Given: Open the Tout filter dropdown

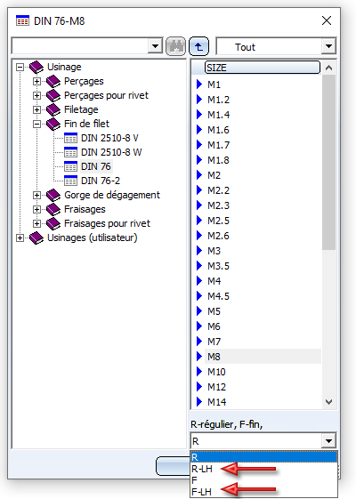Looking at the screenshot, I should tap(328, 46).
